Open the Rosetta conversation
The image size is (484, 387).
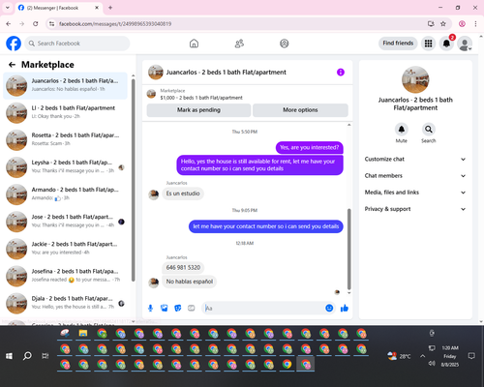pos(65,139)
